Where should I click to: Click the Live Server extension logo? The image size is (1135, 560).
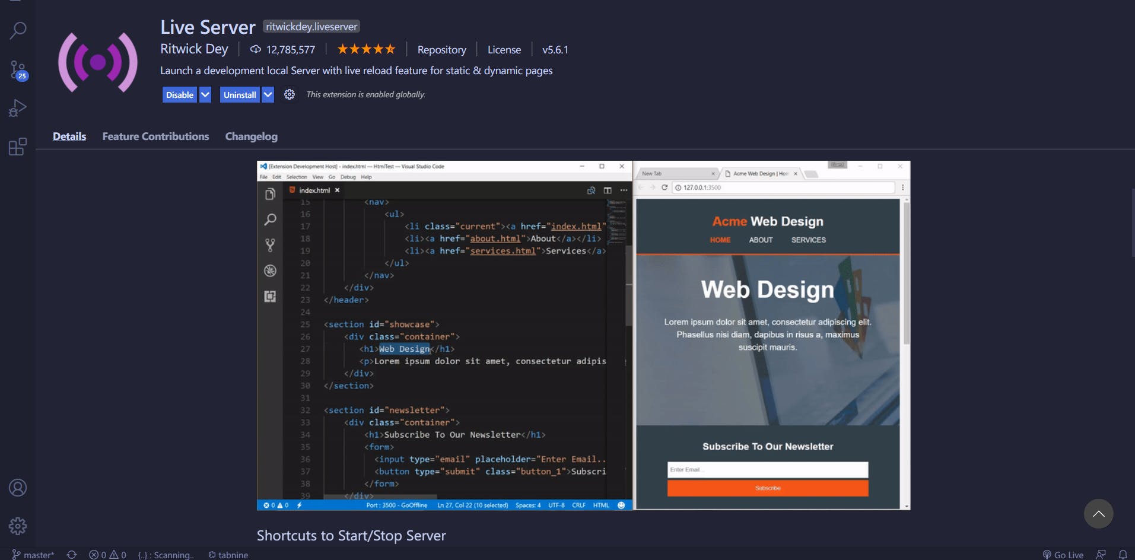[98, 62]
